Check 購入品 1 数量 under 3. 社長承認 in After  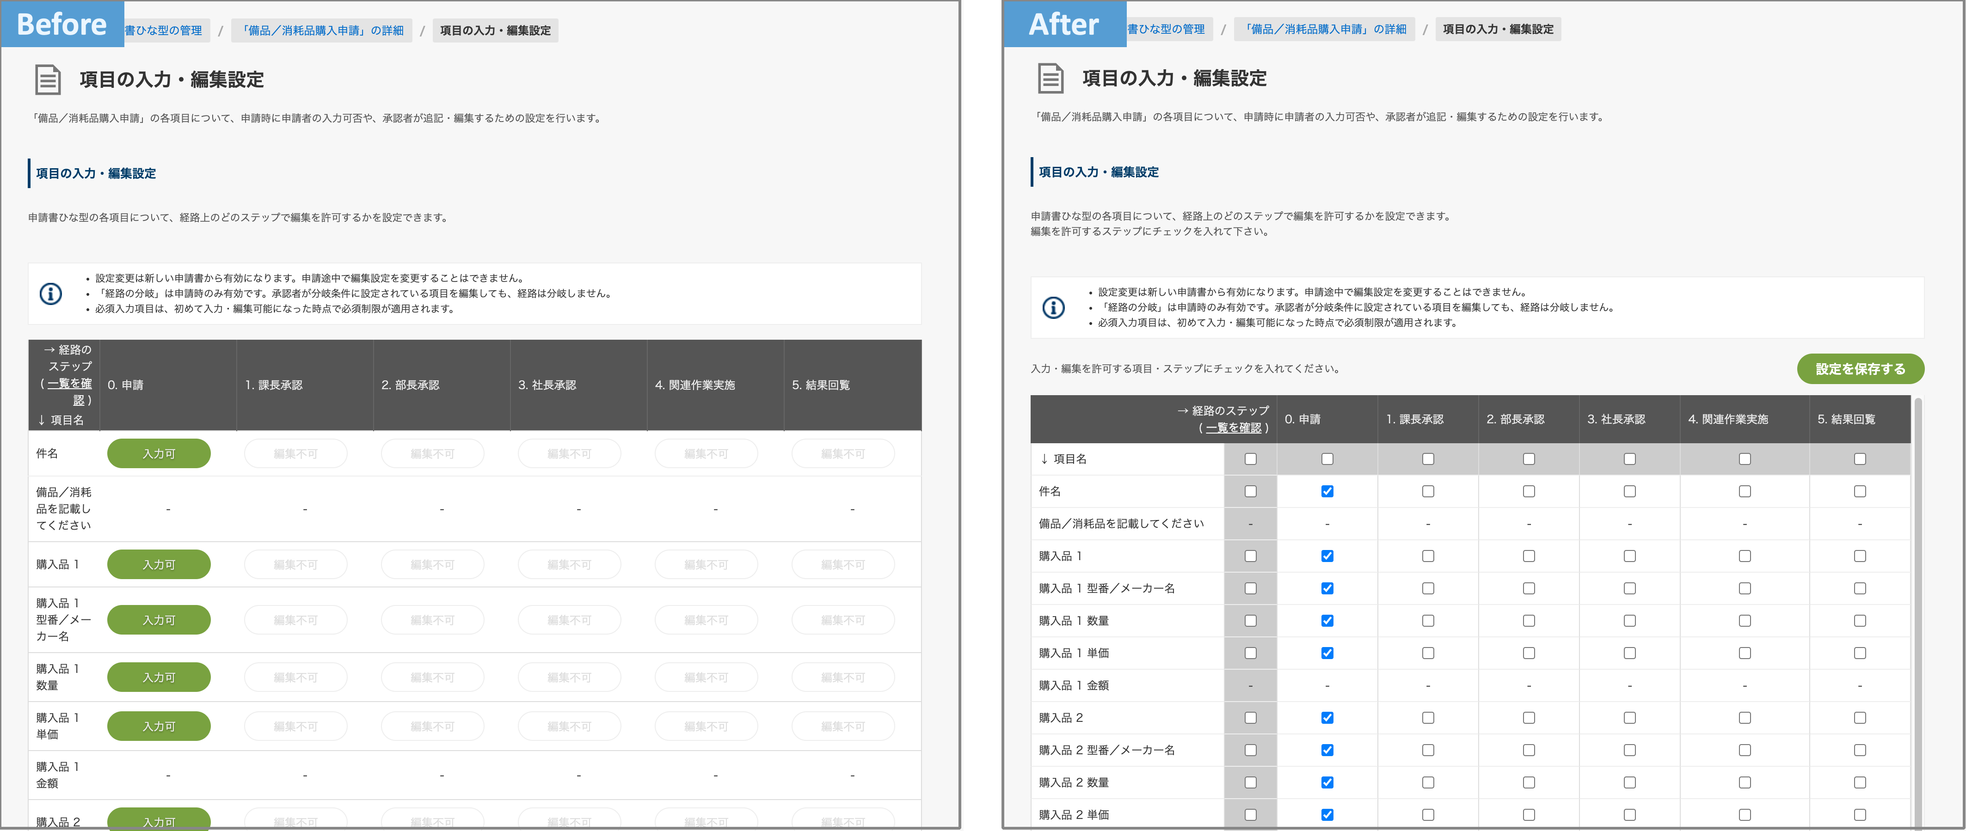pyautogui.click(x=1629, y=620)
